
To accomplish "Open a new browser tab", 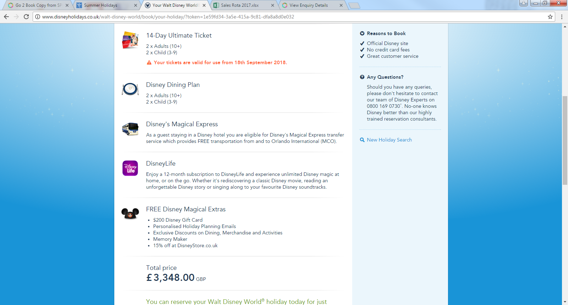I will pos(354,5).
